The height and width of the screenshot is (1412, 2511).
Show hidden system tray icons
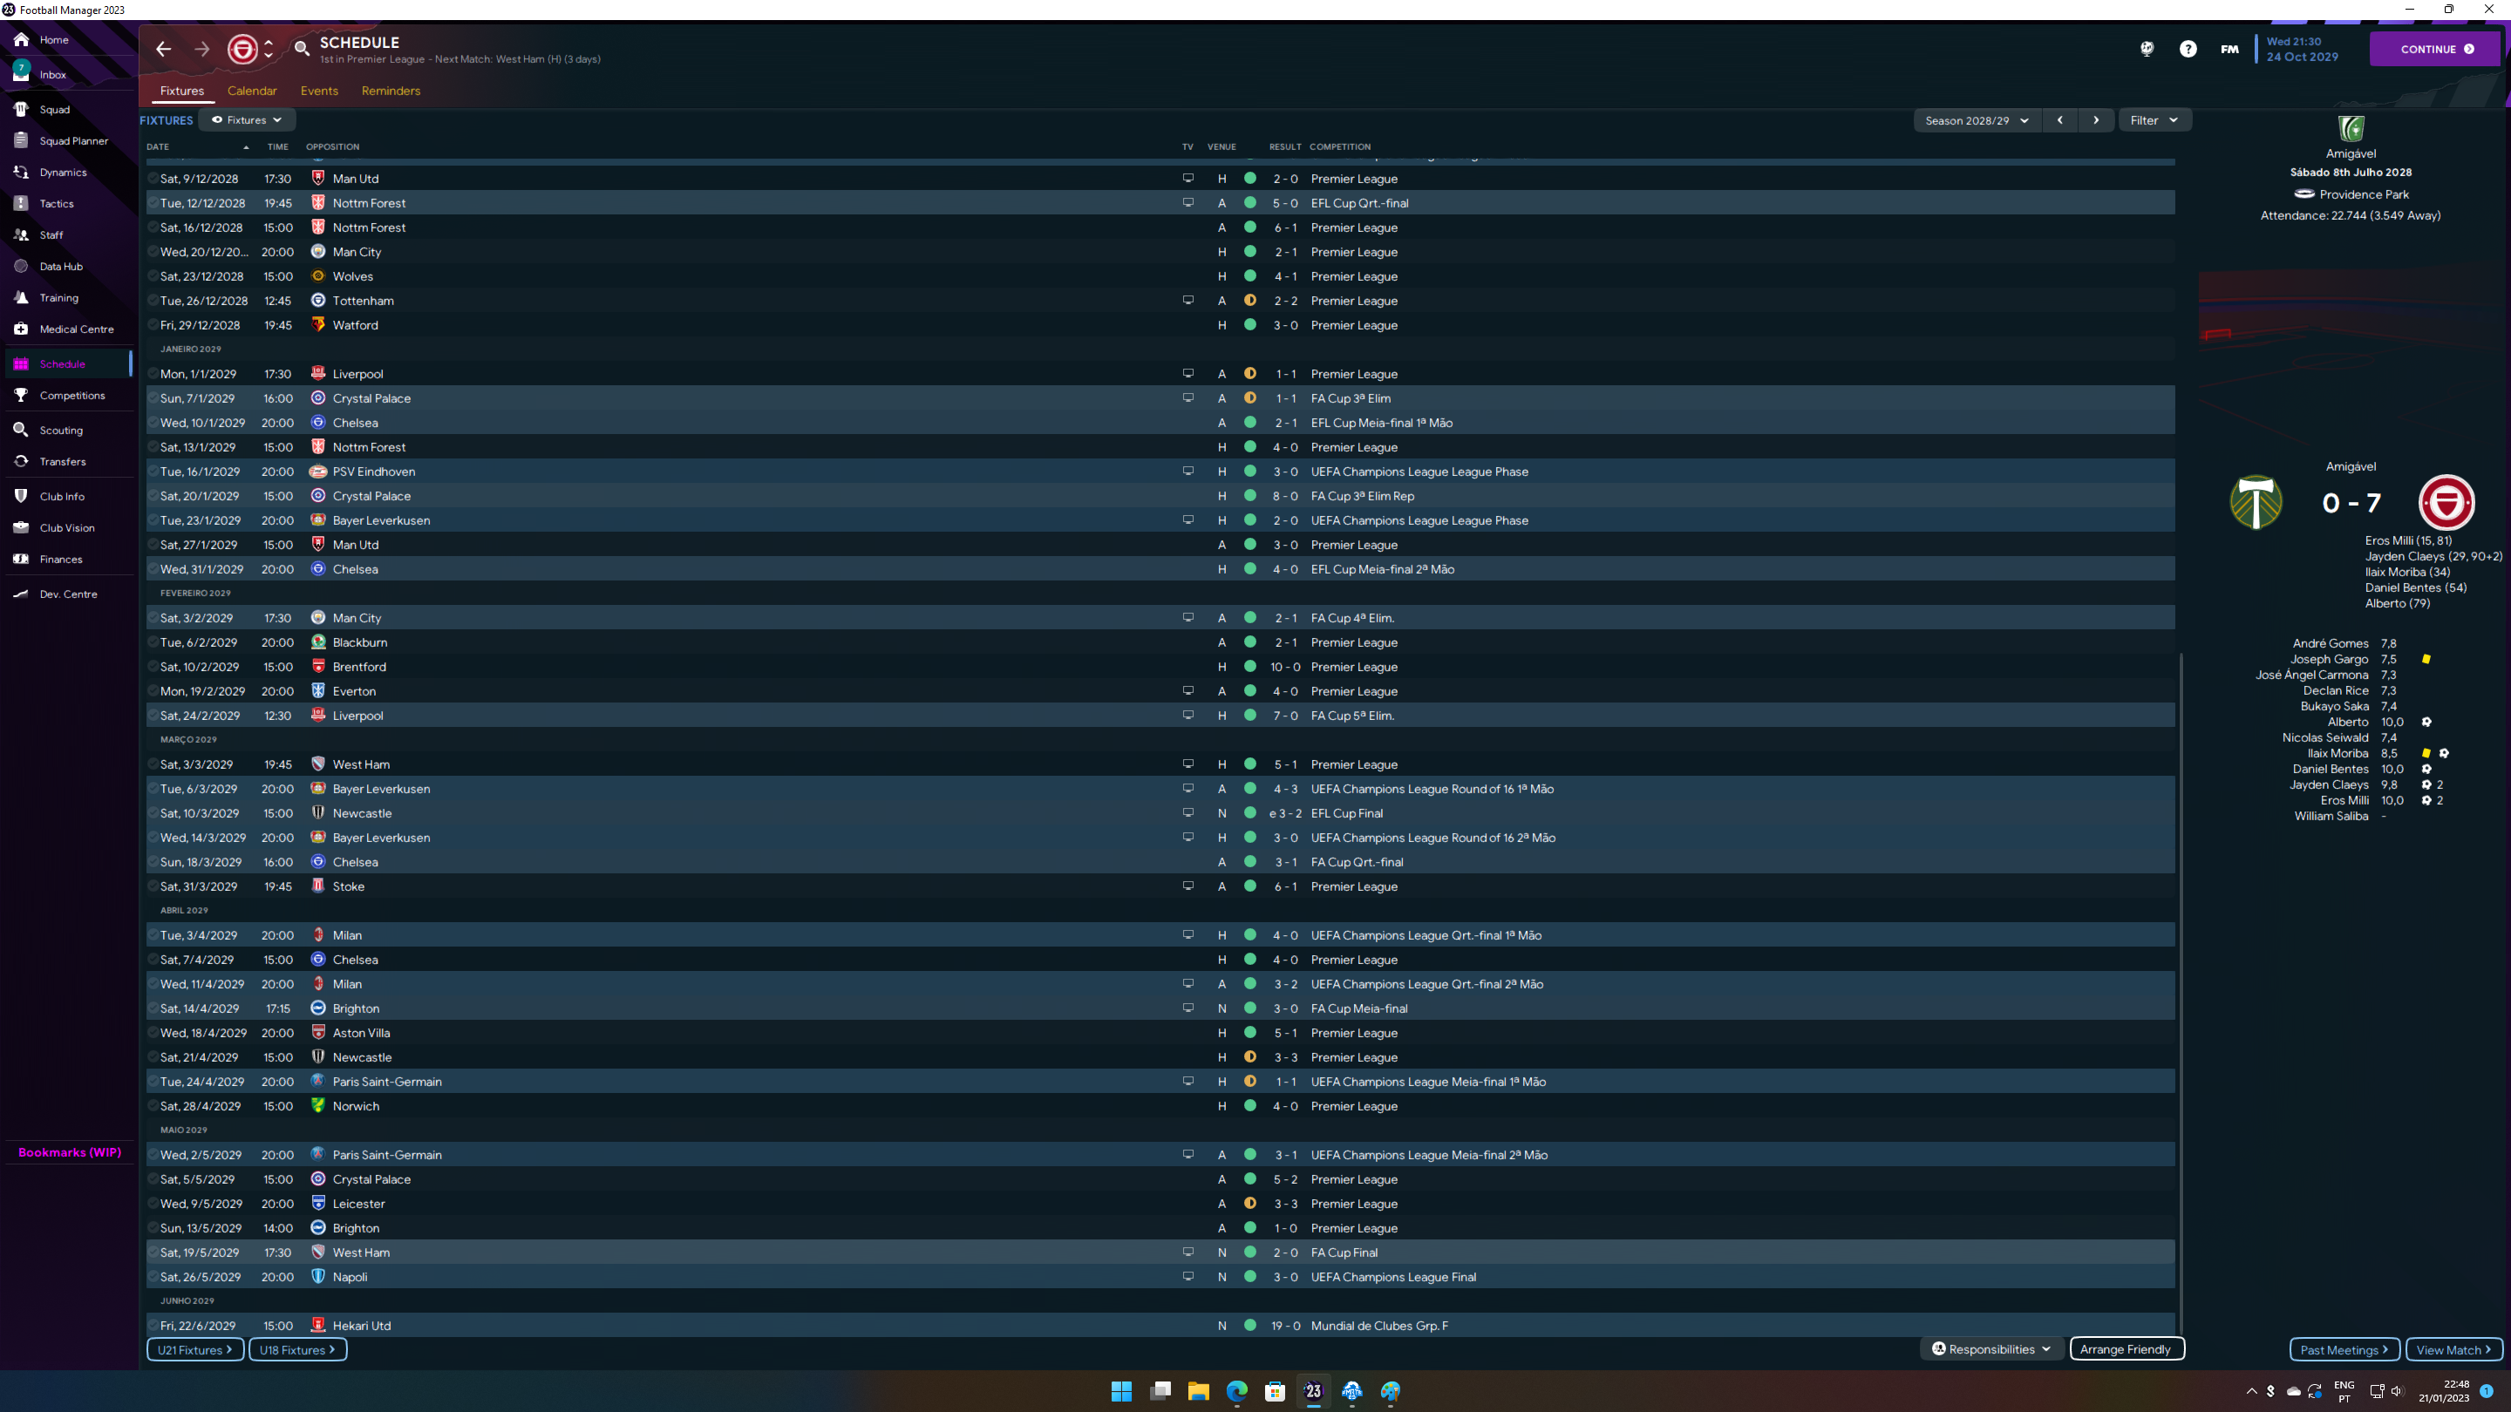[x=2252, y=1392]
